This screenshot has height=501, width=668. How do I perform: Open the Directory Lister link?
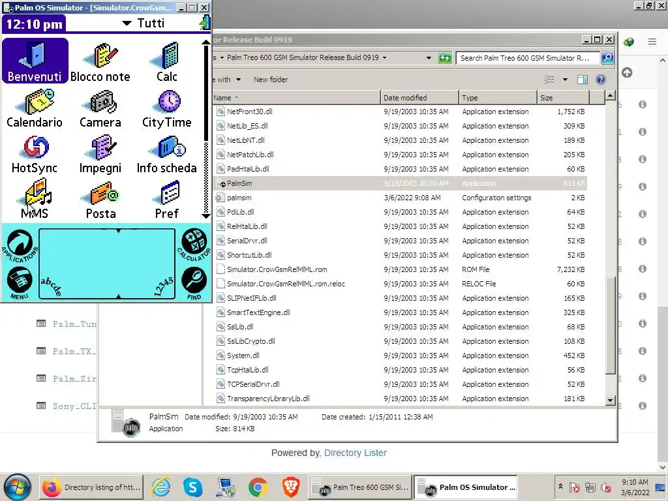tap(356, 453)
